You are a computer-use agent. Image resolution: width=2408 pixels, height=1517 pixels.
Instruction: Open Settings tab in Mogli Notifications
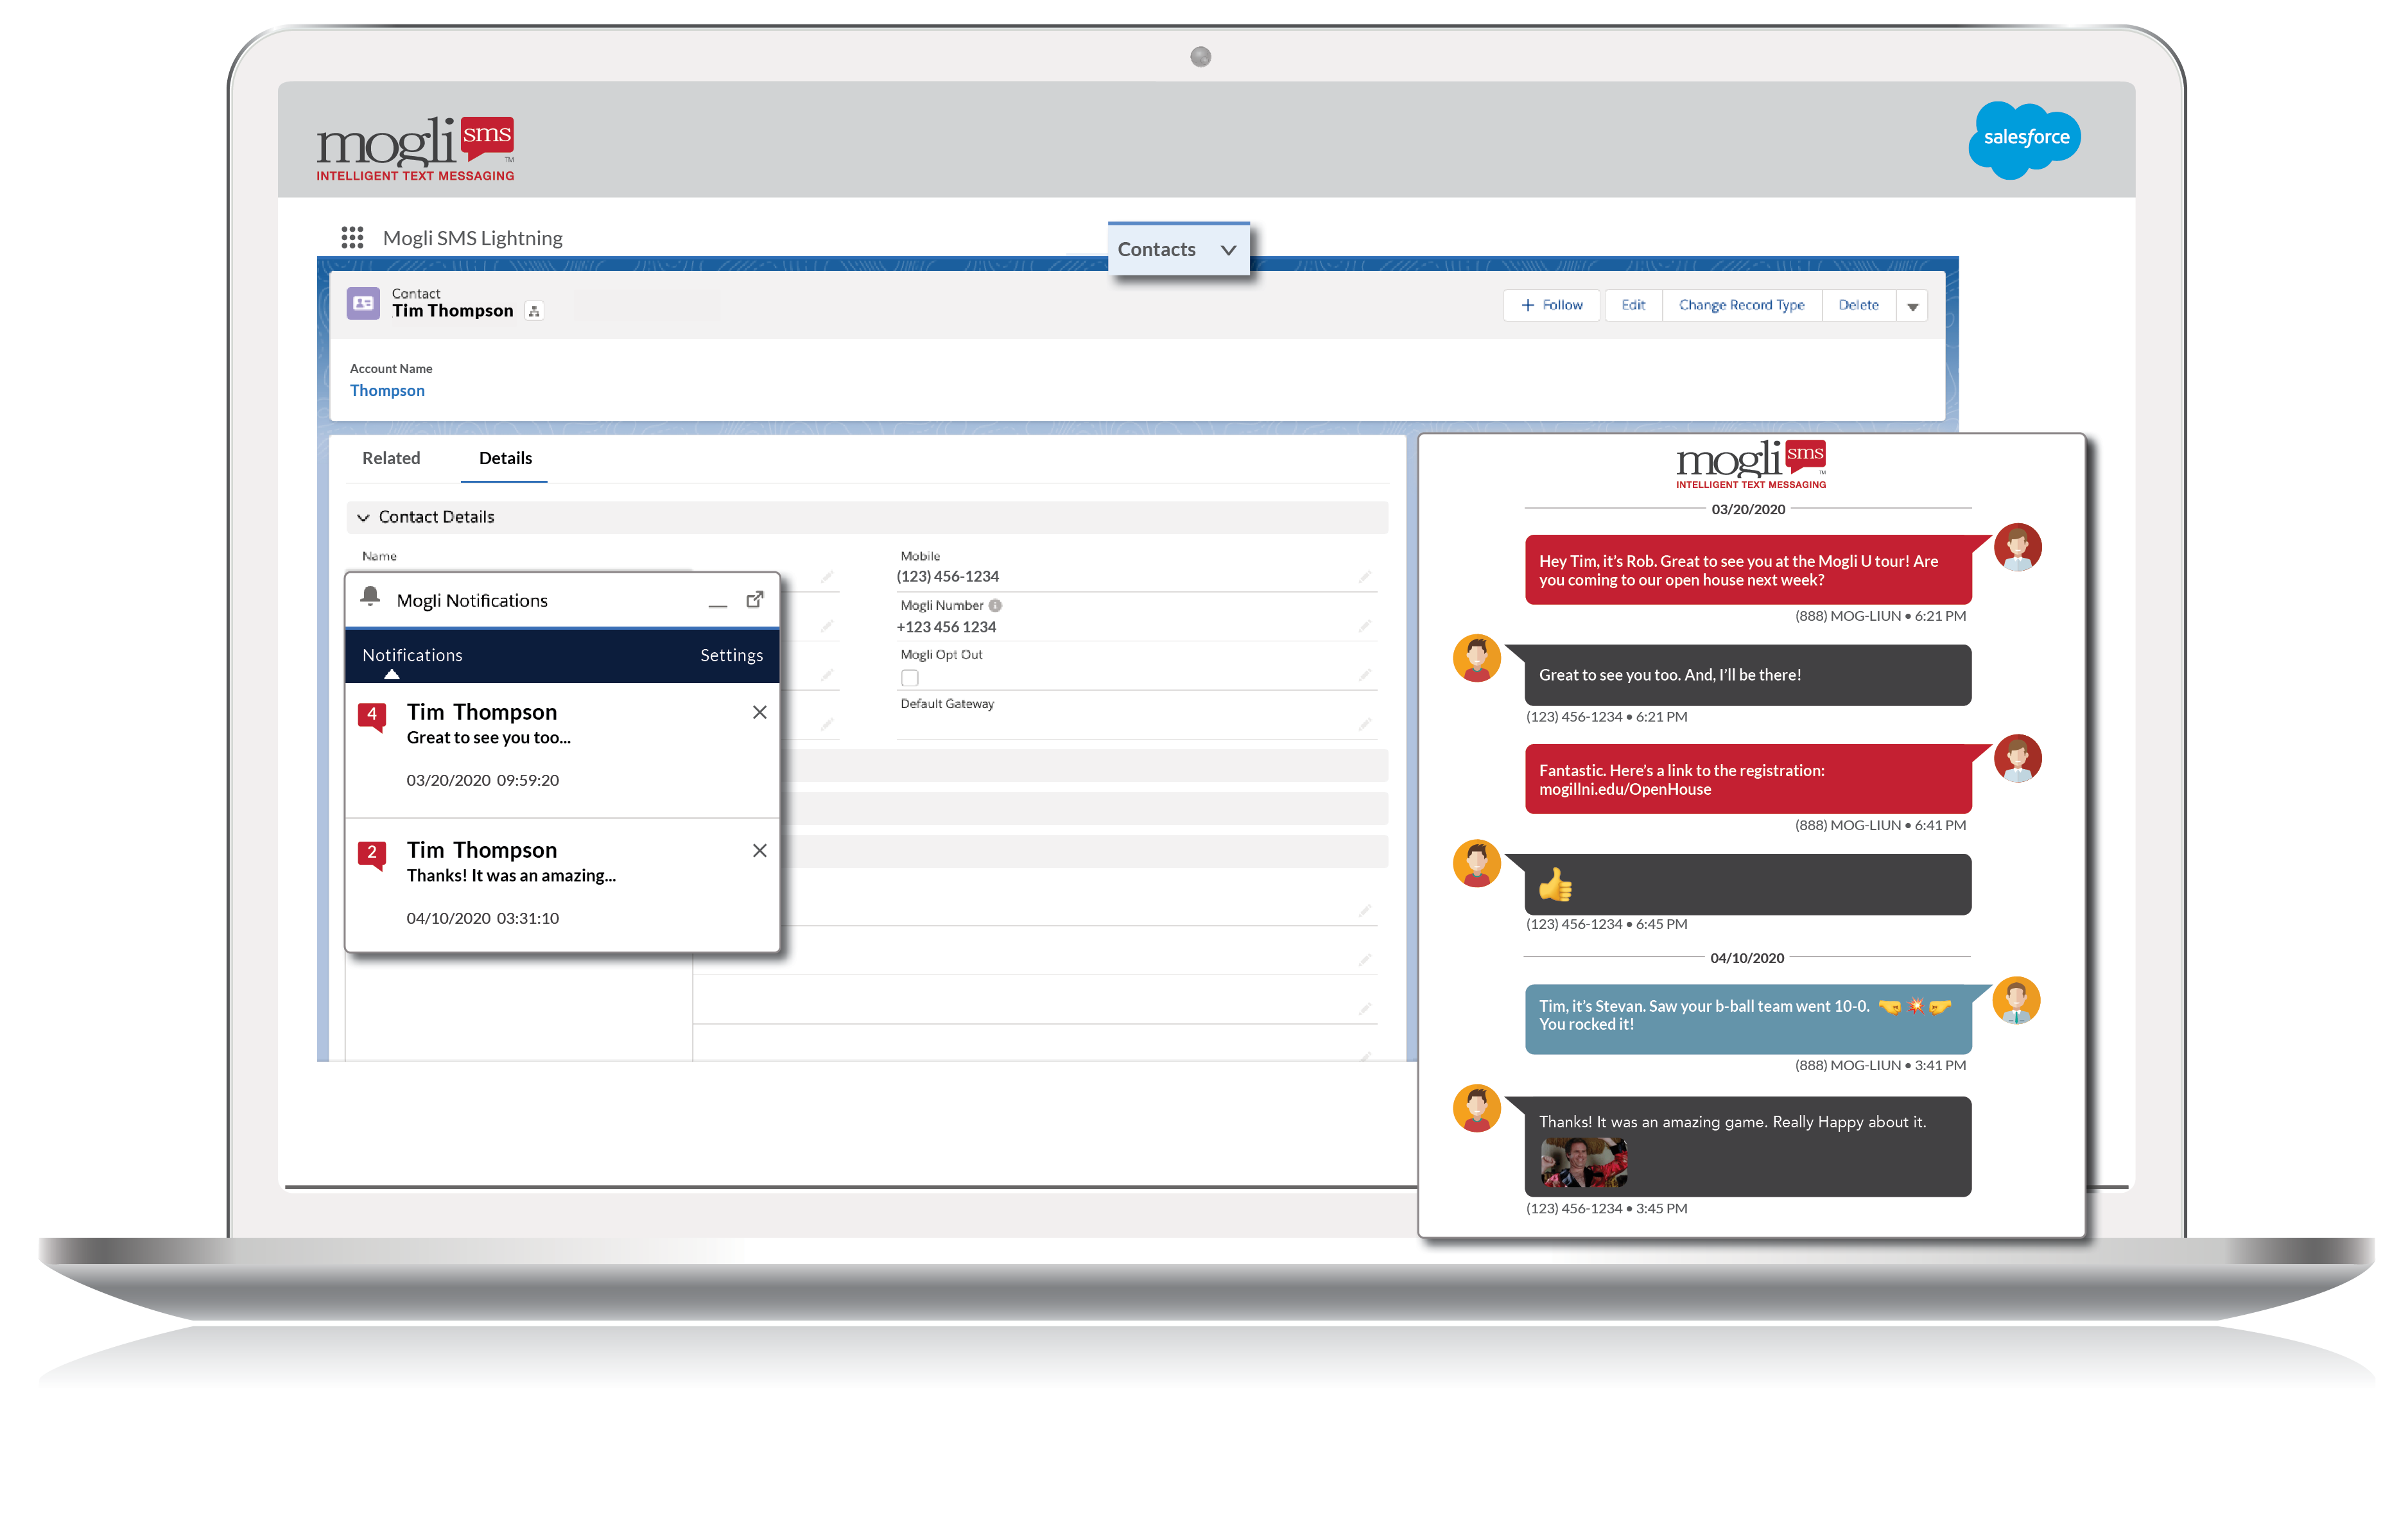tap(731, 655)
